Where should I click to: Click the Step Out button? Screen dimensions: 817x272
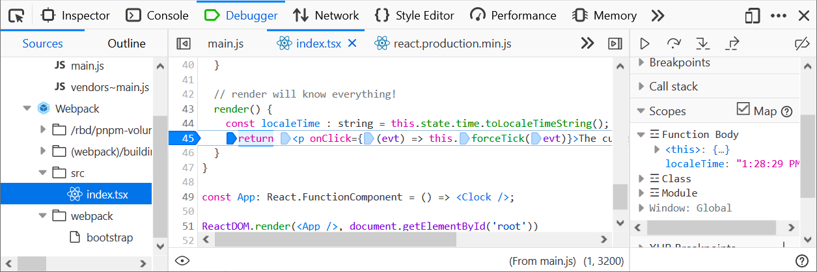[733, 44]
